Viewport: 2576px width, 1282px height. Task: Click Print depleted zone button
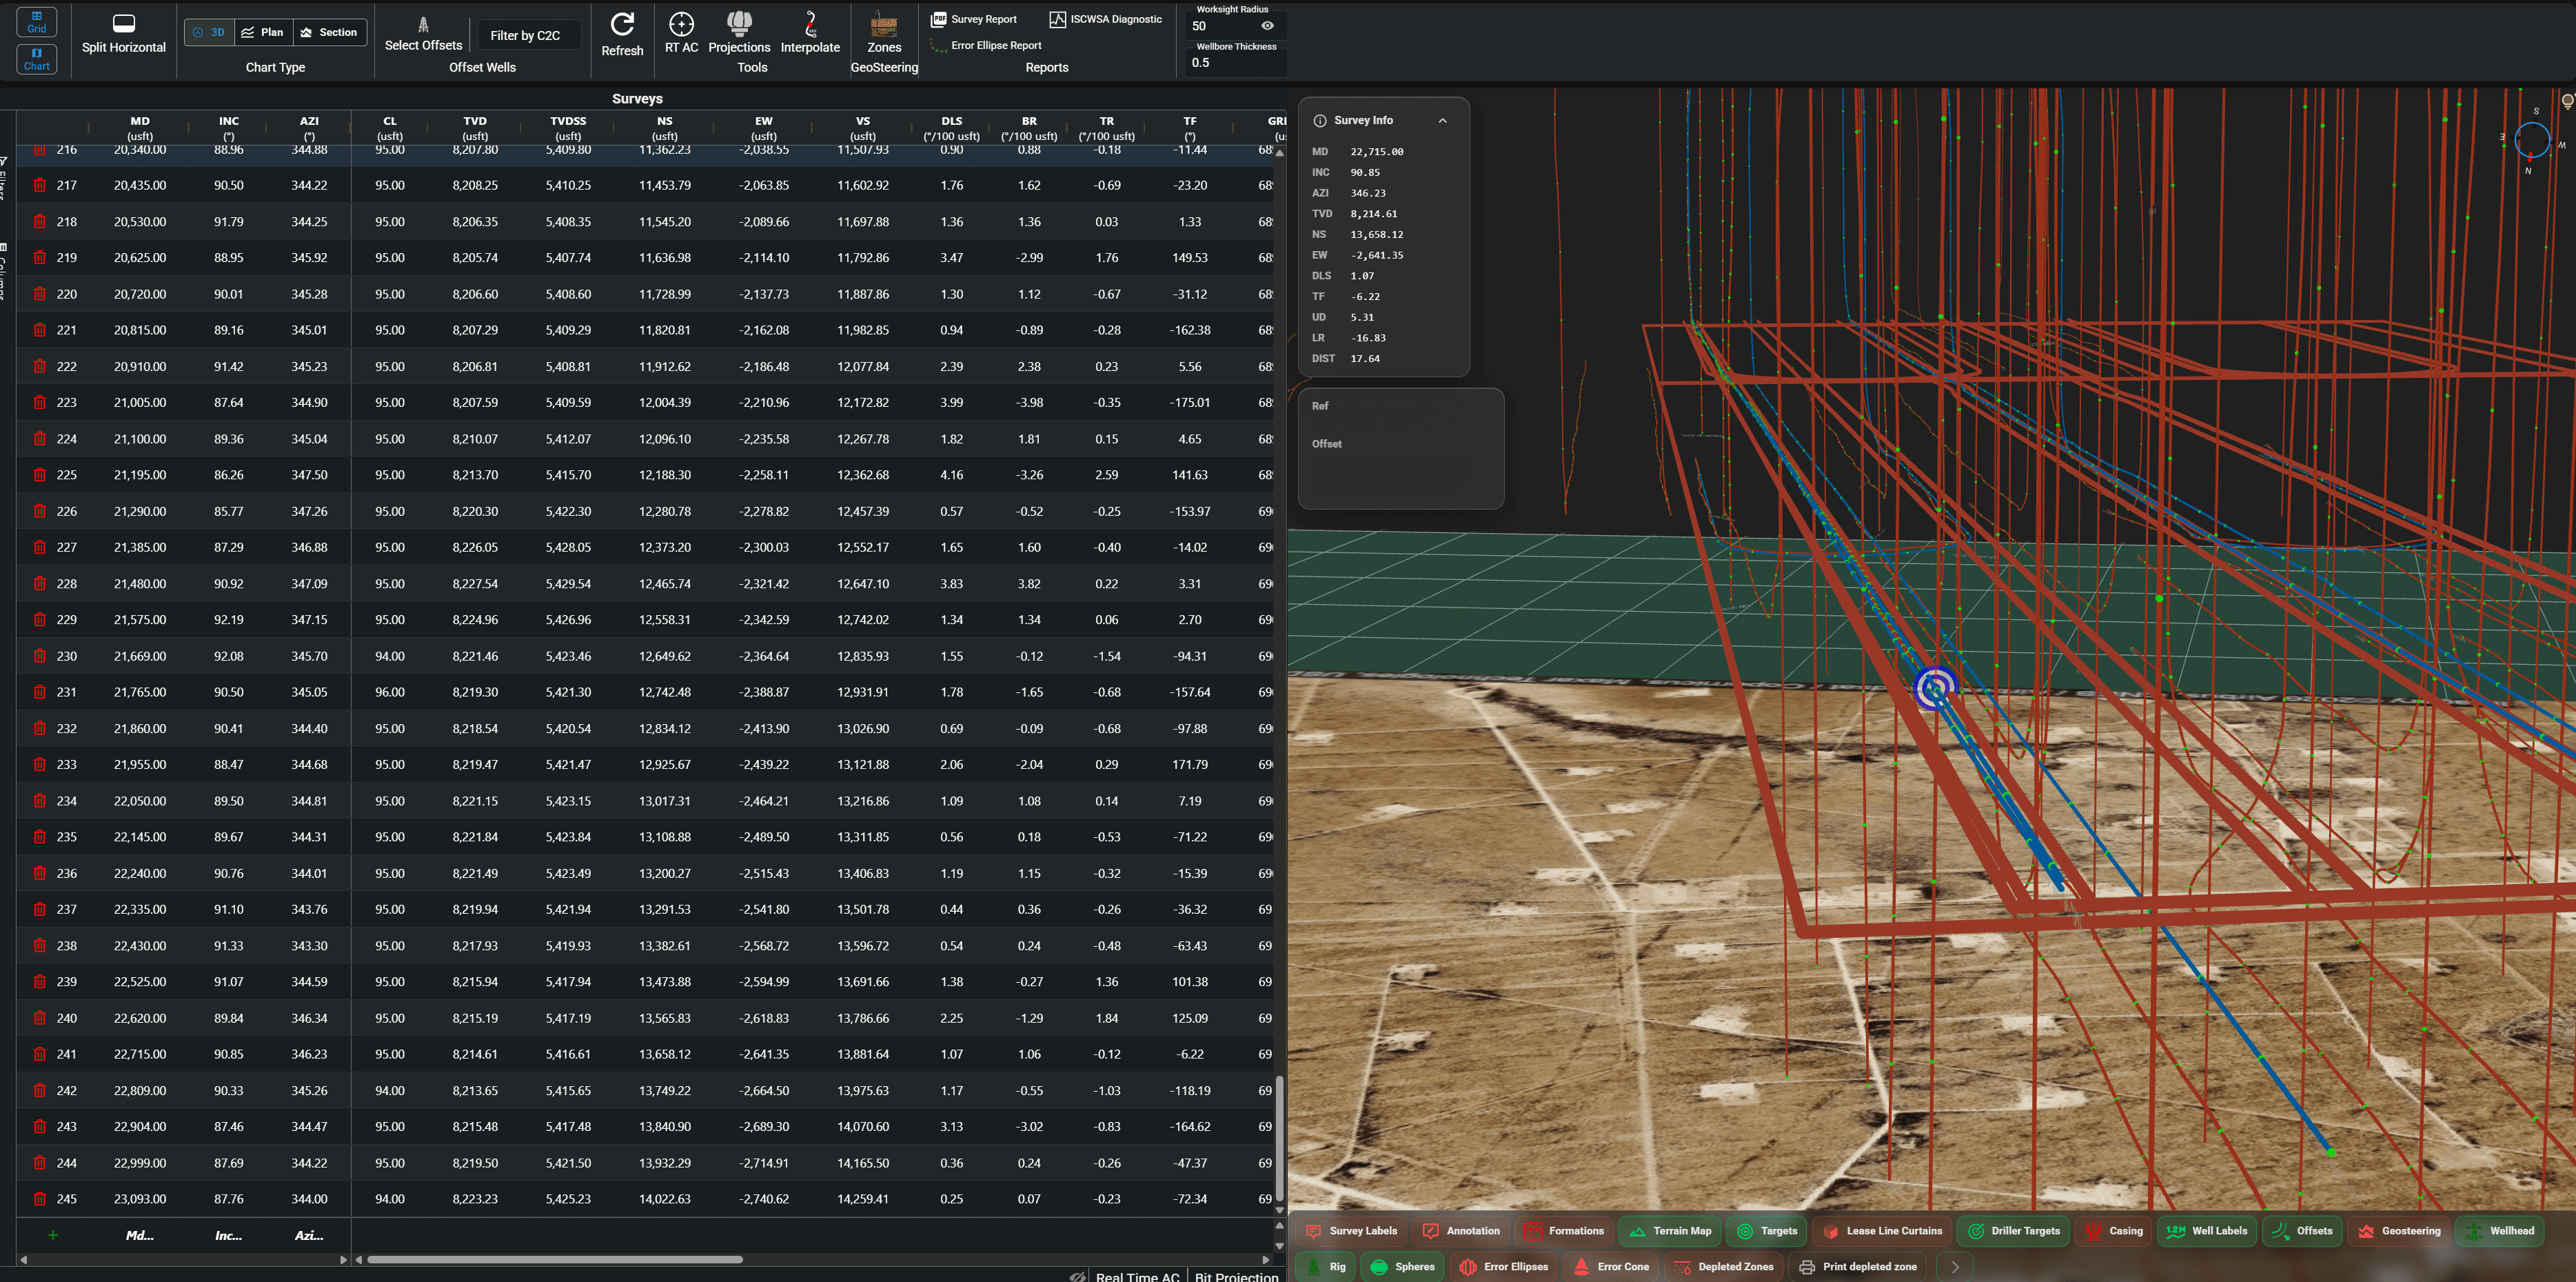tap(1858, 1267)
